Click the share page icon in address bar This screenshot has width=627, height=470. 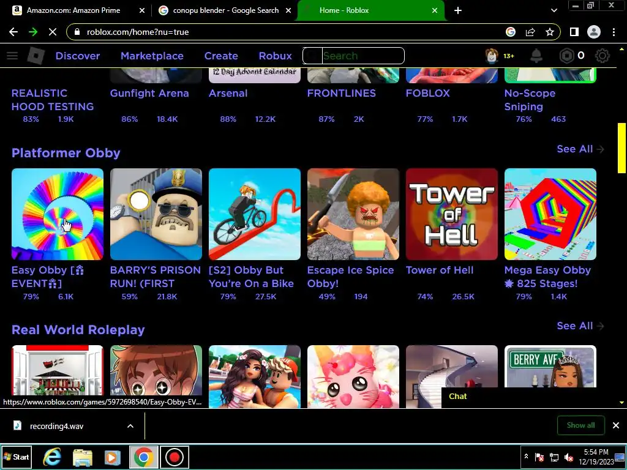(530, 32)
